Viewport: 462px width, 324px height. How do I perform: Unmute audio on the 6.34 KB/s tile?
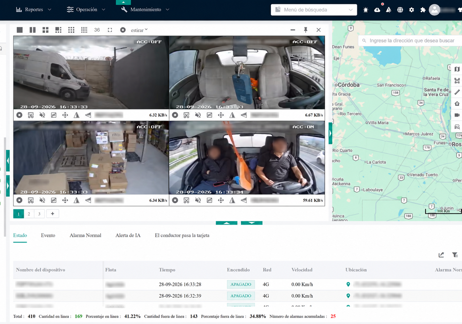click(x=42, y=200)
